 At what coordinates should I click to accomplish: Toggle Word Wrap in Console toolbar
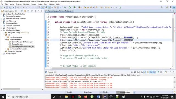tap(148, 72)
